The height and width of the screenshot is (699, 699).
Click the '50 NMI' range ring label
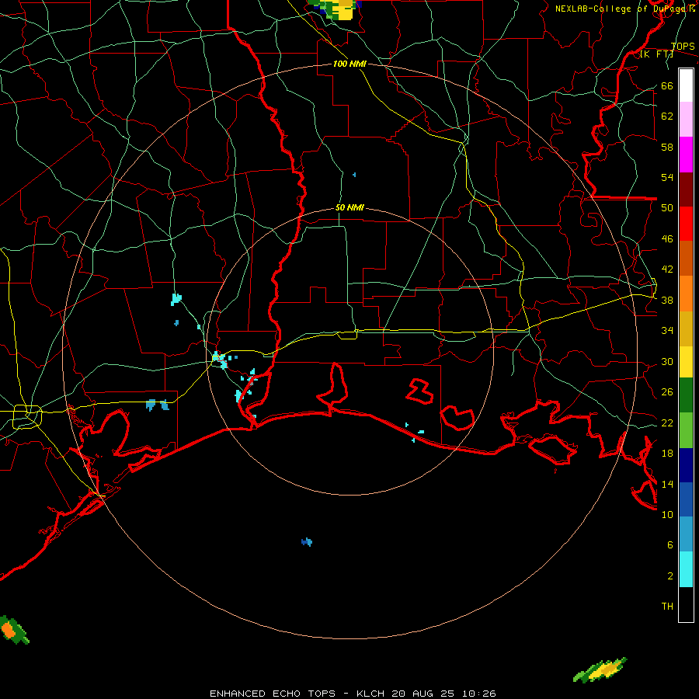[349, 207]
